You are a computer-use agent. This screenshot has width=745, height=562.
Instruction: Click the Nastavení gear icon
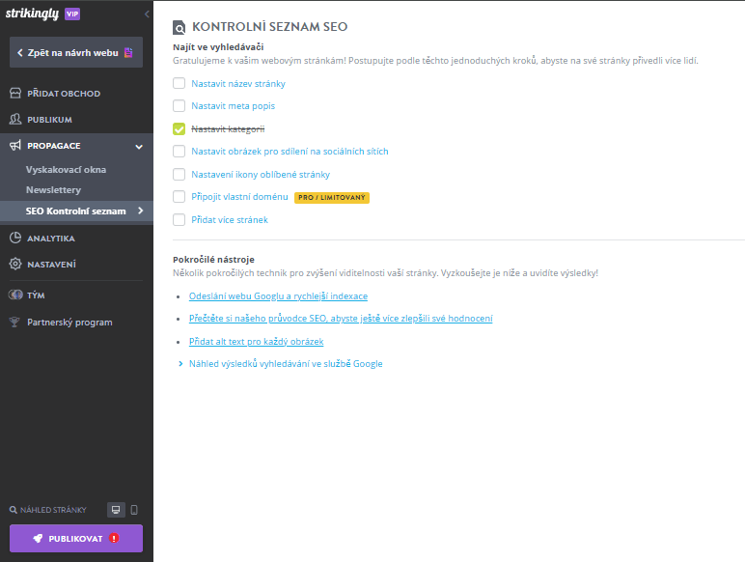(14, 265)
